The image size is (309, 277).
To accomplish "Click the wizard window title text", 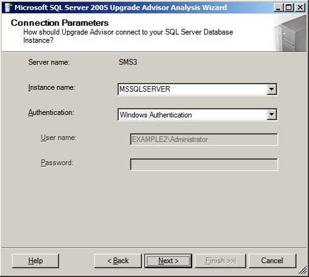I will (x=121, y=8).
